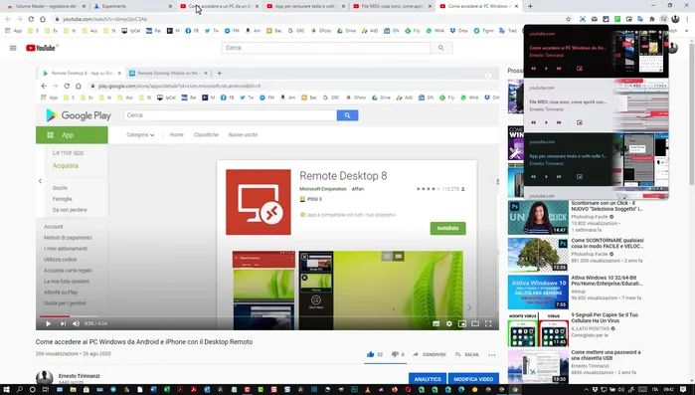Viewport: 695px width, 395px height.
Task: Open 'Attiva Windows 10' suggested video thumbnail
Action: coord(538,293)
